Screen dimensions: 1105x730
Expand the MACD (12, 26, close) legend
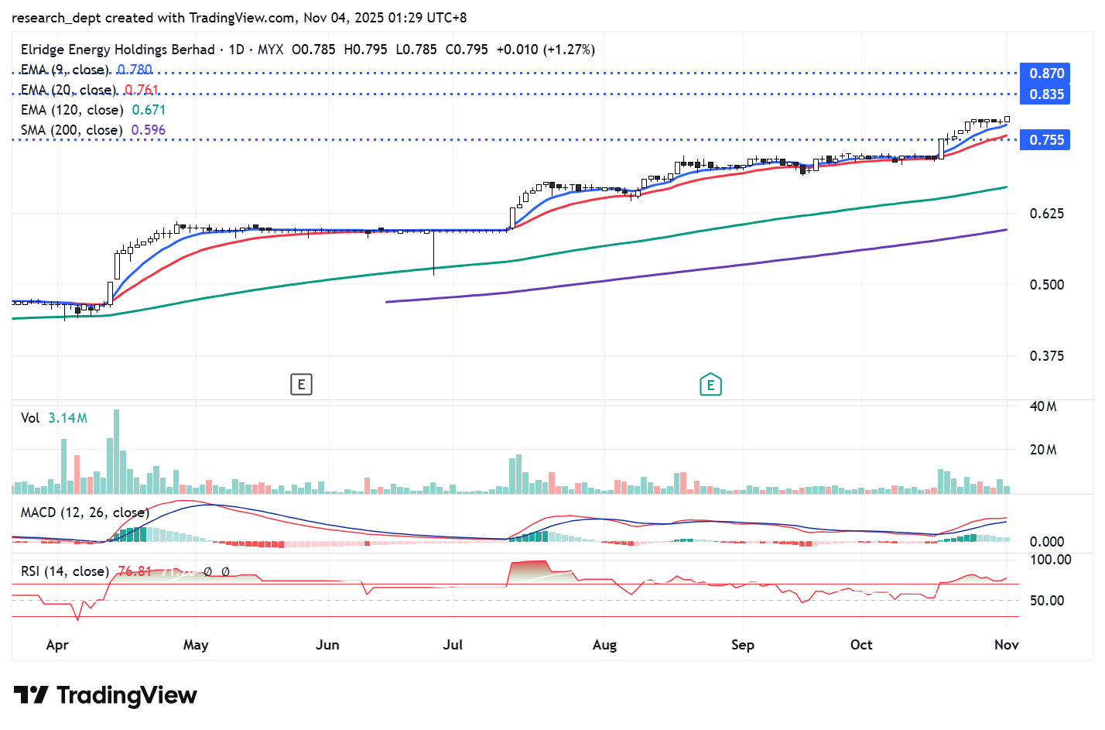coord(84,512)
